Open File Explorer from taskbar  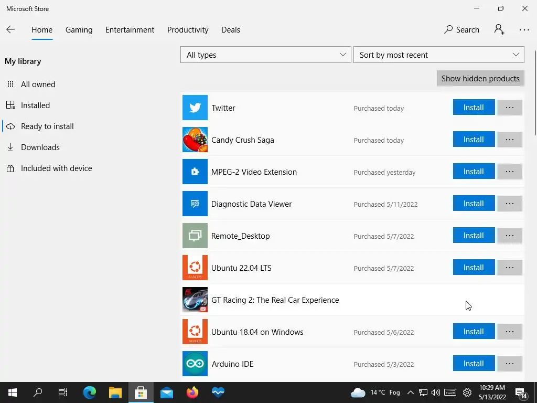tap(115, 393)
